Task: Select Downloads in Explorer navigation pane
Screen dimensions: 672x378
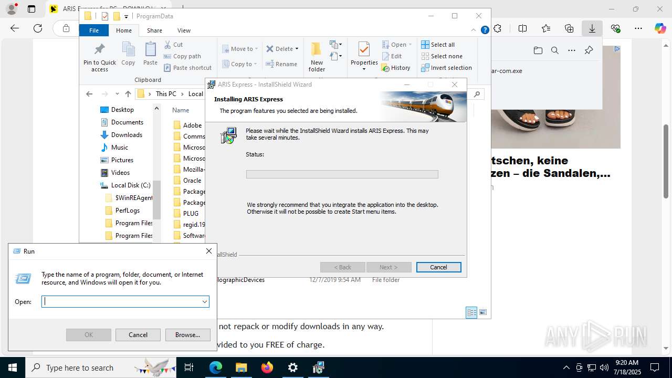Action: pos(127,135)
